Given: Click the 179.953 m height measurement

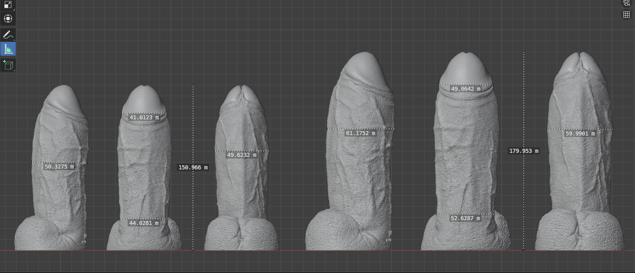Looking at the screenshot, I should [x=524, y=151].
